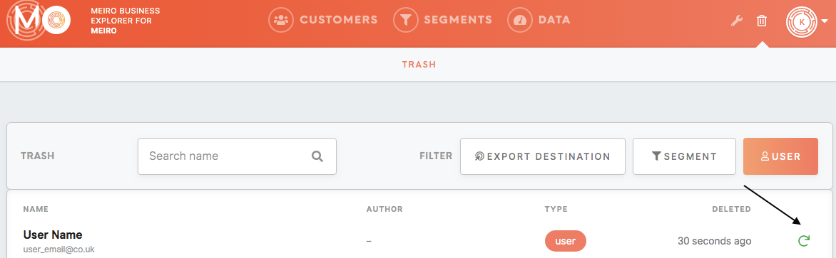The height and width of the screenshot is (258, 836).
Task: Restore deleted User Name entry
Action: (x=803, y=241)
